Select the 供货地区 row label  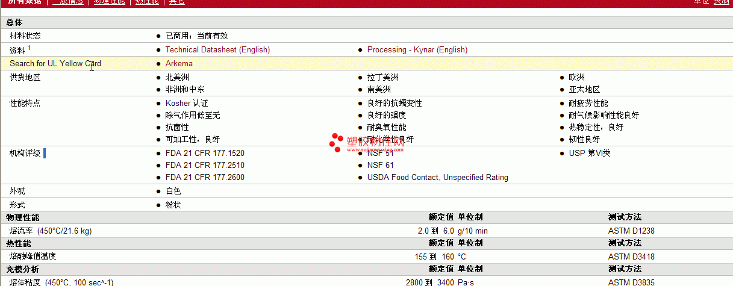pyautogui.click(x=25, y=77)
